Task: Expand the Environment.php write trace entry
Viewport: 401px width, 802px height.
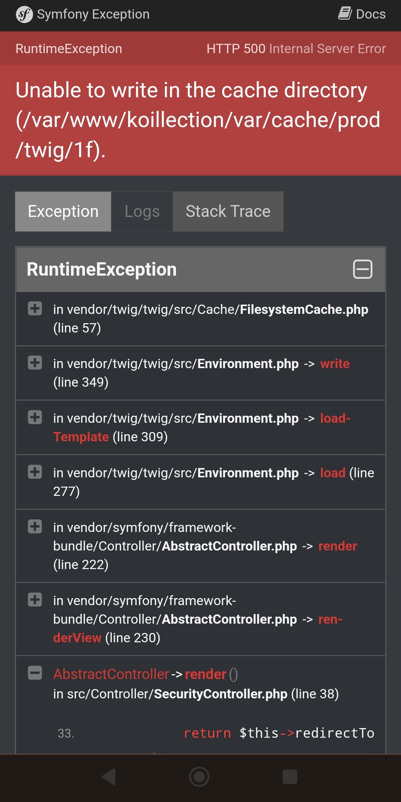Action: tap(35, 363)
